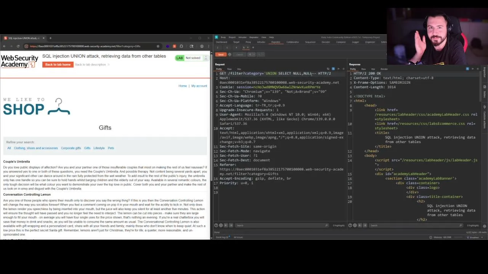
Task: Toggle word wrap icon in Request panel
Action: coord(333,69)
